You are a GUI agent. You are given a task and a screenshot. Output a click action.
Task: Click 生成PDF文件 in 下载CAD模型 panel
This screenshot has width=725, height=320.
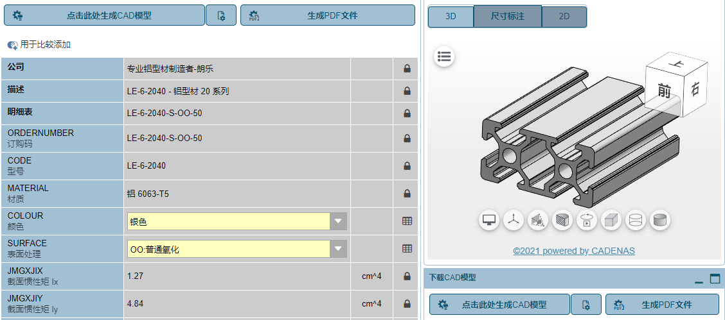(x=663, y=305)
